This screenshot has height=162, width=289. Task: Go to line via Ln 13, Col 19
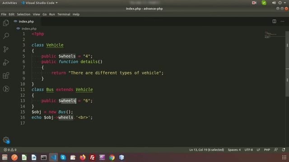pos(207,150)
